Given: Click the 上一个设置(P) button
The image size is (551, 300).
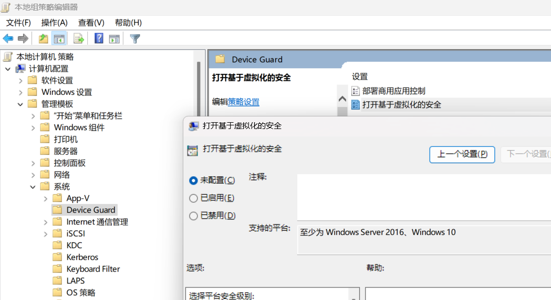Looking at the screenshot, I should click(x=462, y=154).
